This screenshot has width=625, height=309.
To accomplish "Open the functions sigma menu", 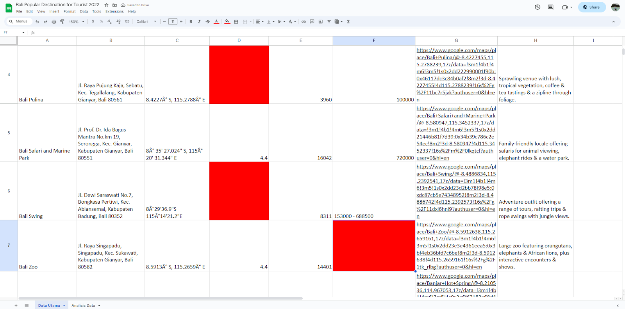I will pyautogui.click(x=348, y=21).
